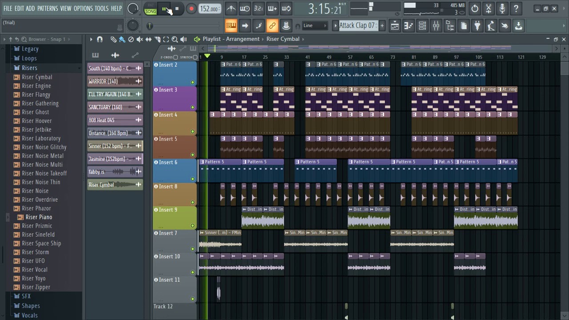This screenshot has height=320, width=569.
Task: Open the ADD menu
Action: click(x=30, y=8)
